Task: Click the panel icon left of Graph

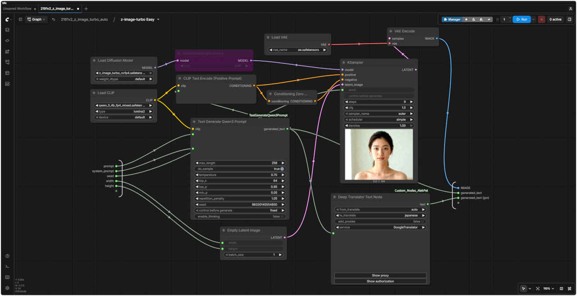Action: [x=20, y=19]
